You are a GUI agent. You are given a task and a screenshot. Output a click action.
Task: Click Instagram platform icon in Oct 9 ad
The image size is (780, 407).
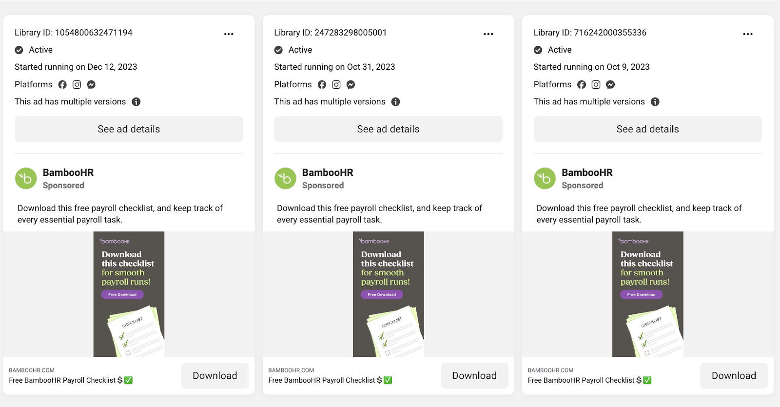pos(596,85)
